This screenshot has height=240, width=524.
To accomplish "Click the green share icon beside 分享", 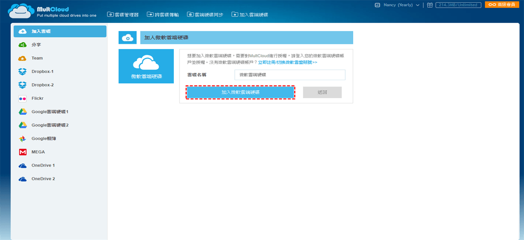I will point(23,45).
